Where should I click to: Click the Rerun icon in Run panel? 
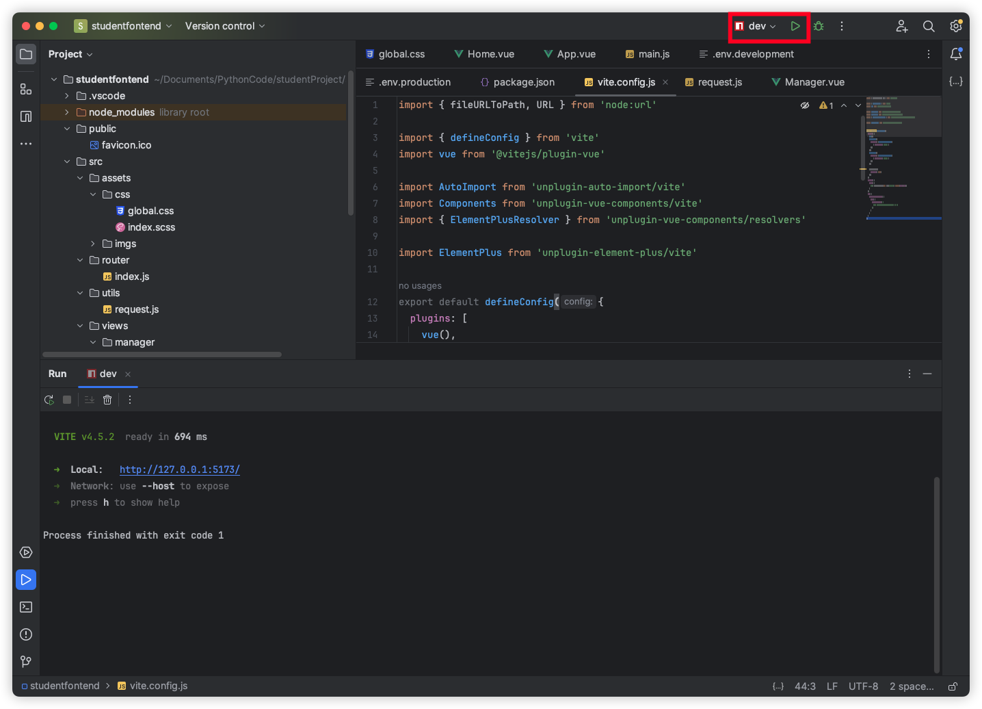click(x=49, y=400)
